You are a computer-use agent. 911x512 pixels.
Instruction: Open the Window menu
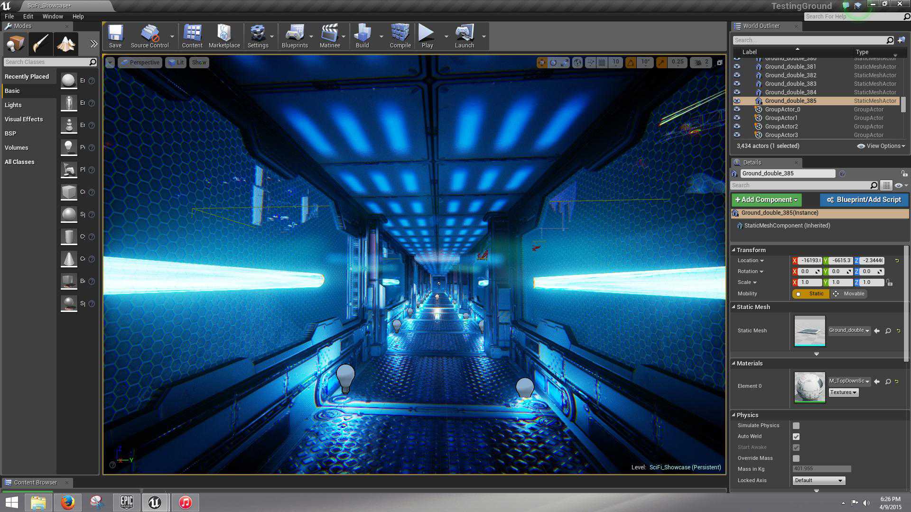(53, 16)
